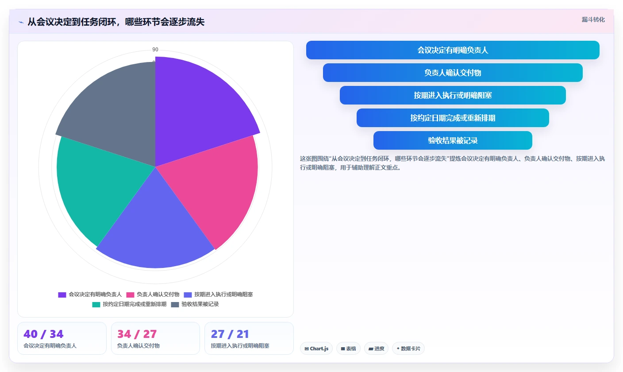
Task: Click the chart axis label 90
Action: [155, 50]
